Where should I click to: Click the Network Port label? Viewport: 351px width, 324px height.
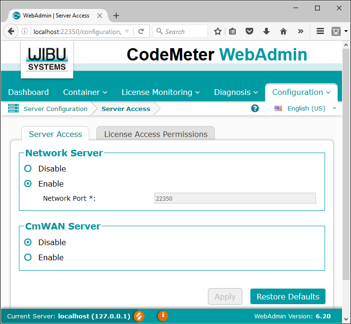coord(69,198)
